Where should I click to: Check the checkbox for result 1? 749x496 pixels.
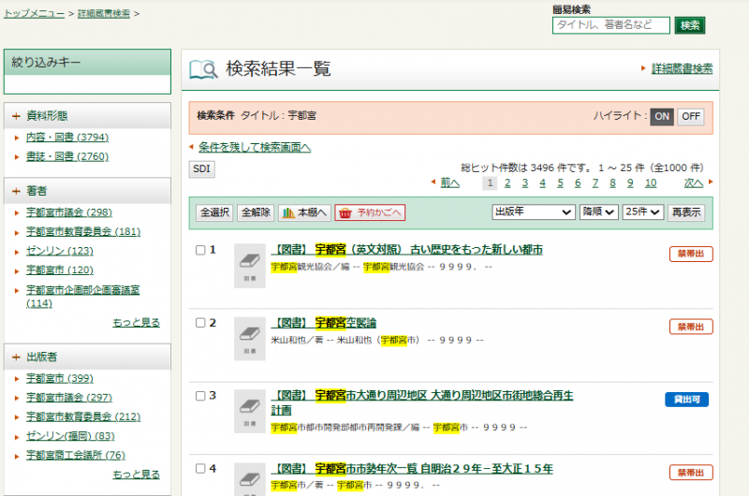coord(199,250)
